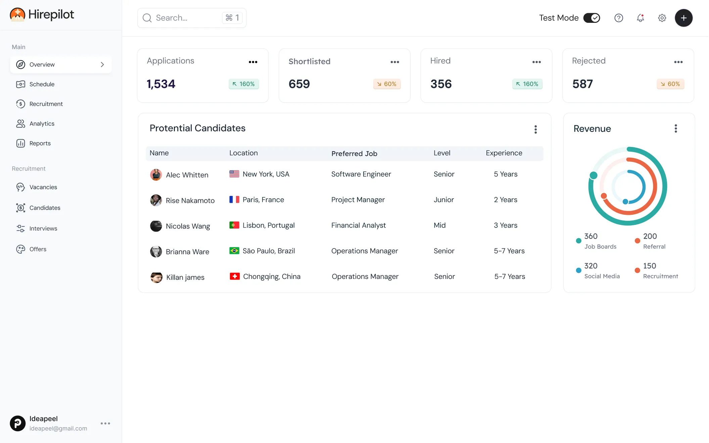
Task: Open Interviews menu item
Action: tap(43, 229)
